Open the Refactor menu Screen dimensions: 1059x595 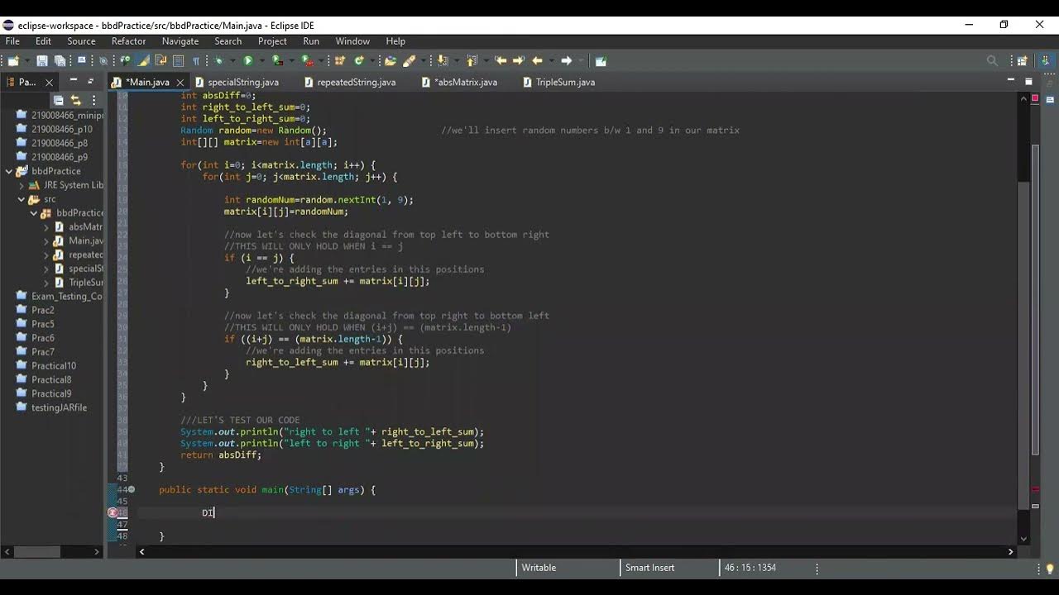pyautogui.click(x=128, y=40)
